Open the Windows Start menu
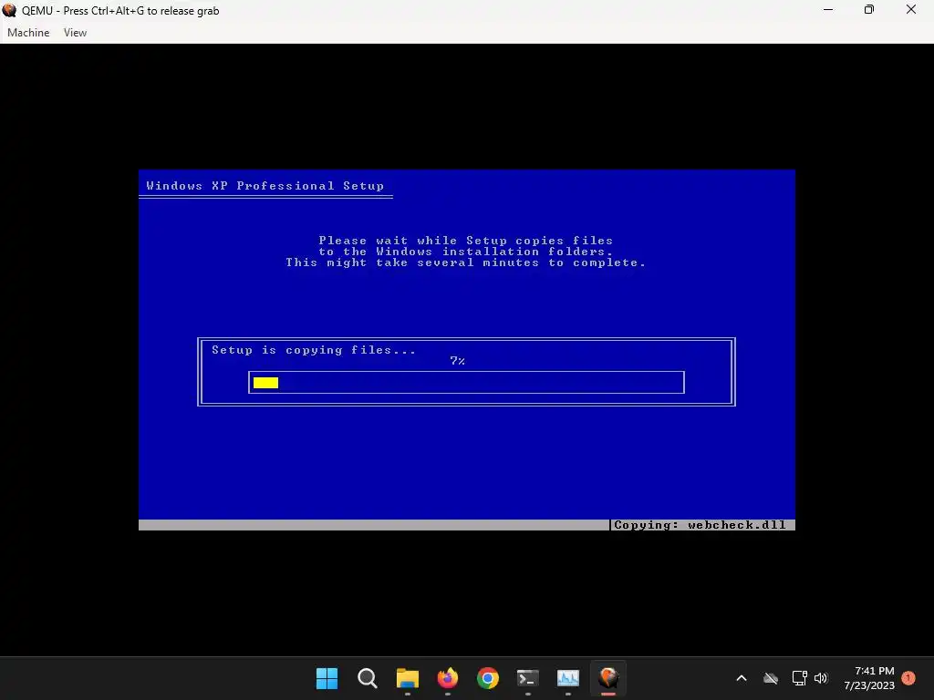934x700 pixels. coord(327,678)
